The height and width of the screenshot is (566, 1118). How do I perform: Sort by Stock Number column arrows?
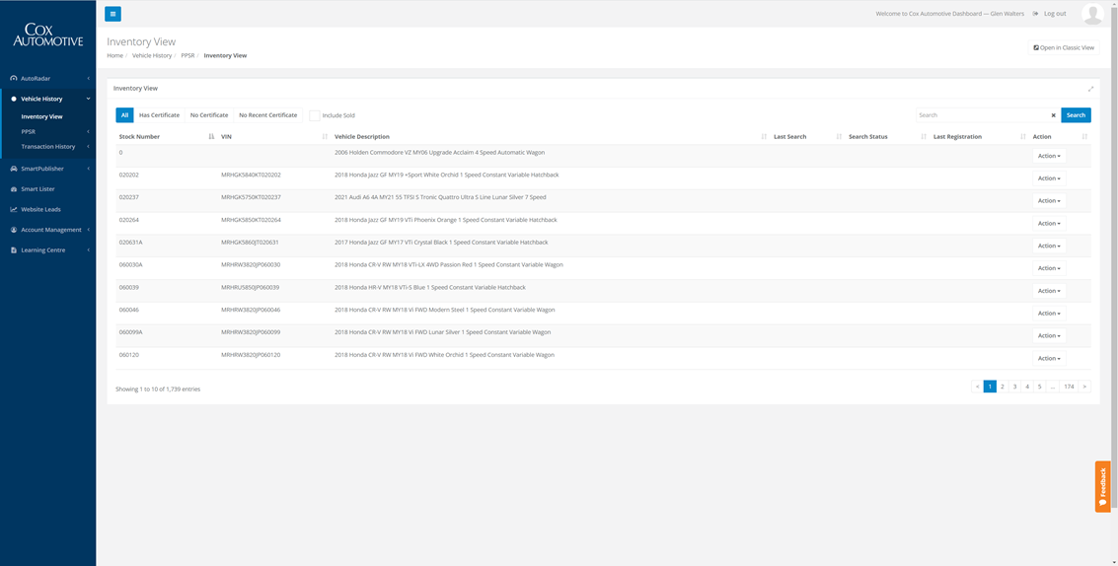(211, 137)
